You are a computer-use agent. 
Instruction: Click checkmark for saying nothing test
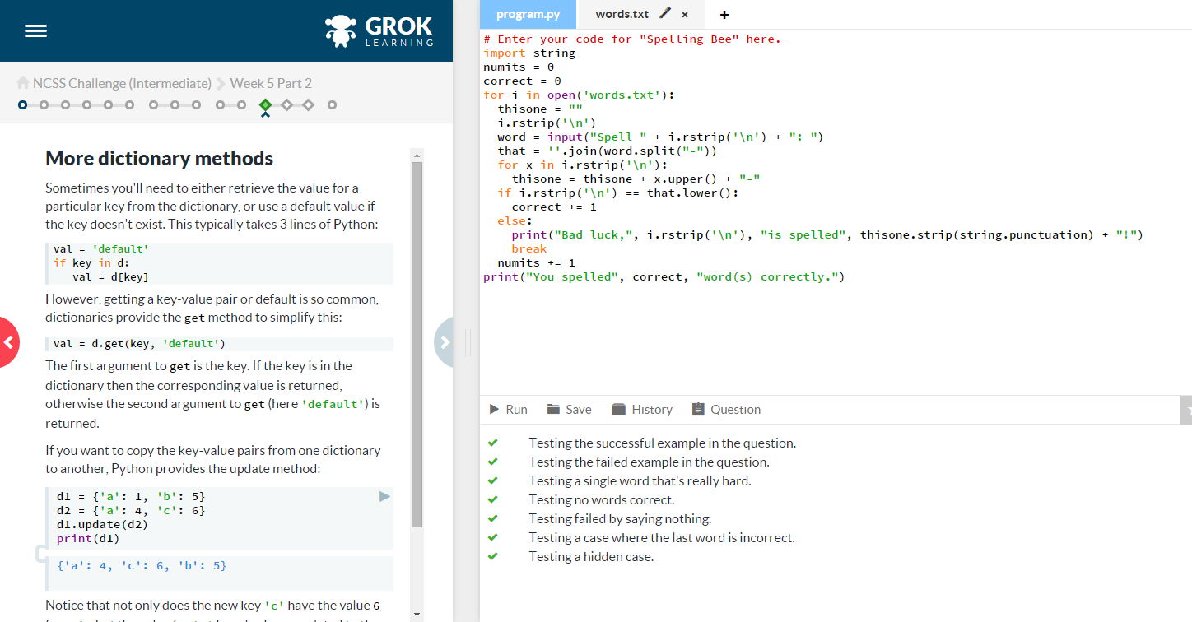pyautogui.click(x=493, y=518)
